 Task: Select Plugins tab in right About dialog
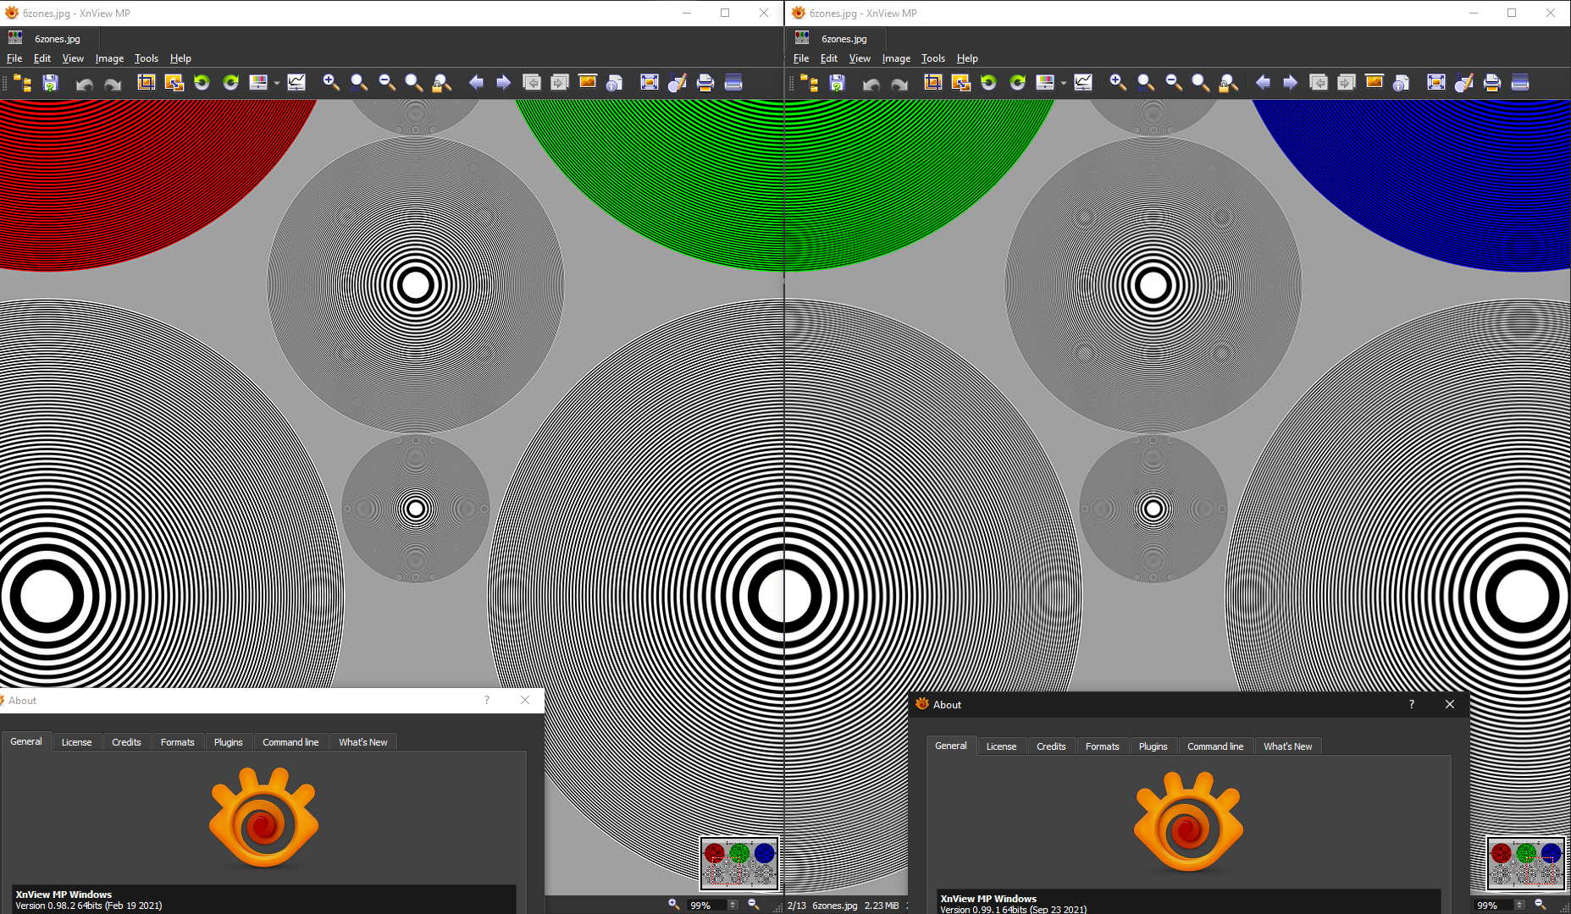[x=1153, y=746]
